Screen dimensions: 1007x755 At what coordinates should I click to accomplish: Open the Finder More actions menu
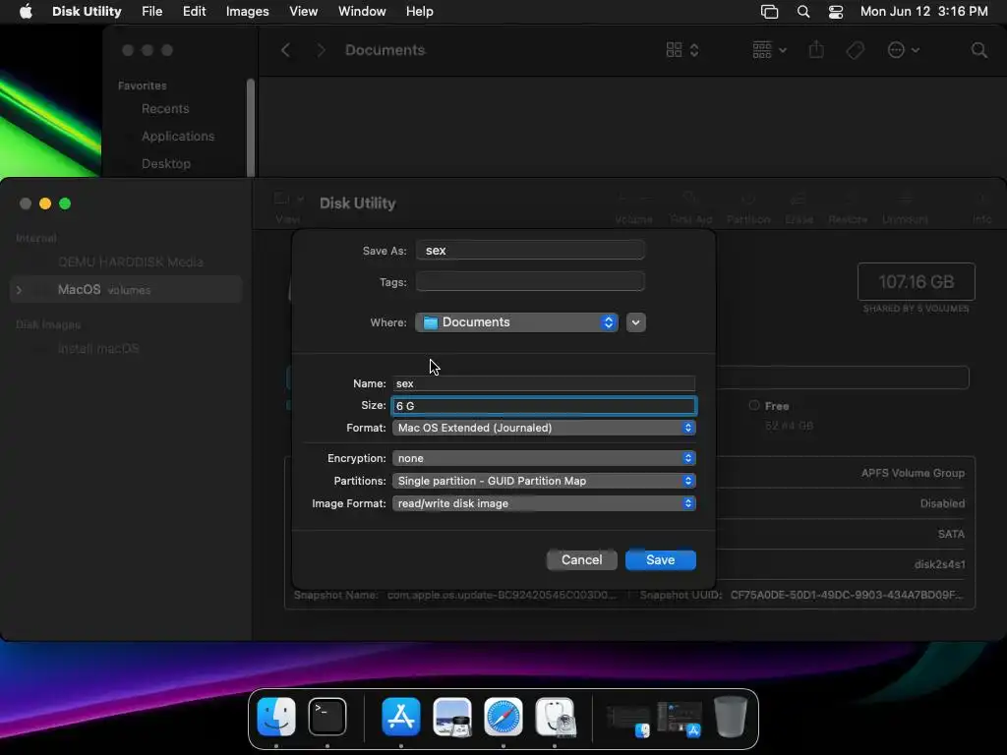click(903, 50)
